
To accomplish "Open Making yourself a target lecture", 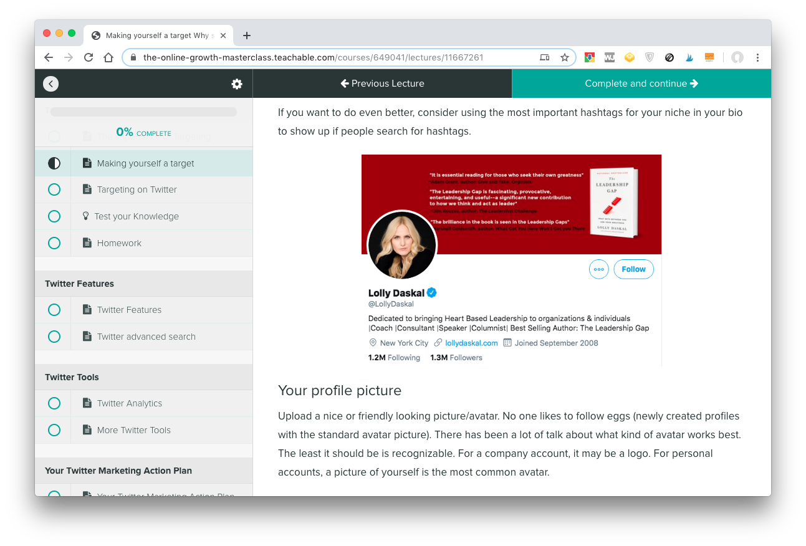I will [x=144, y=163].
